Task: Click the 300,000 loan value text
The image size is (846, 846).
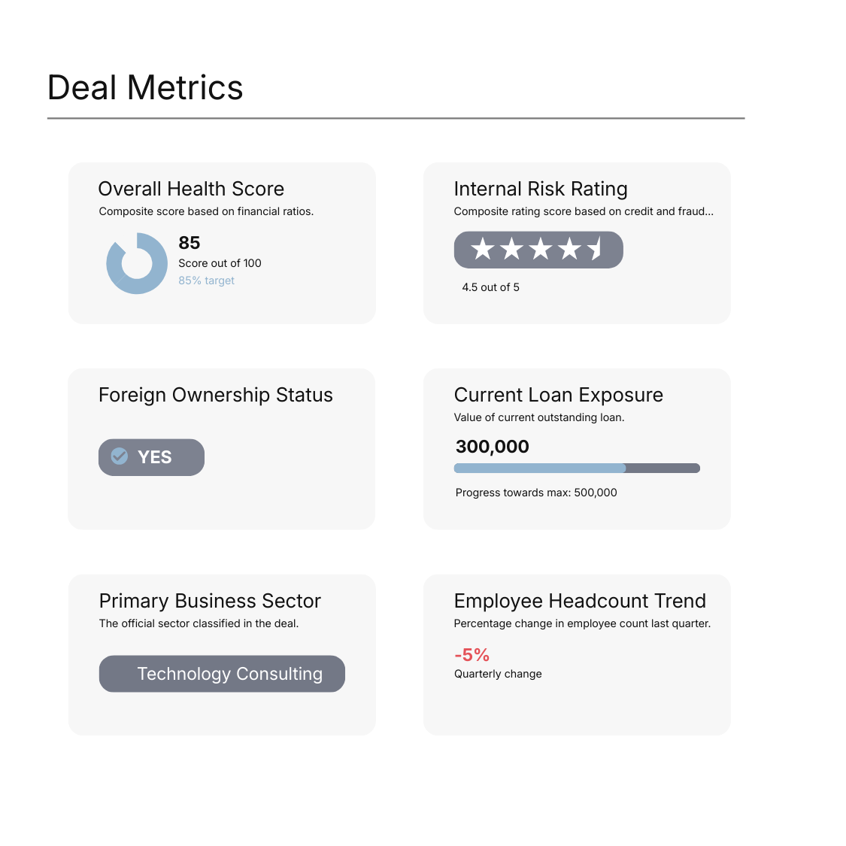Action: 492,446
